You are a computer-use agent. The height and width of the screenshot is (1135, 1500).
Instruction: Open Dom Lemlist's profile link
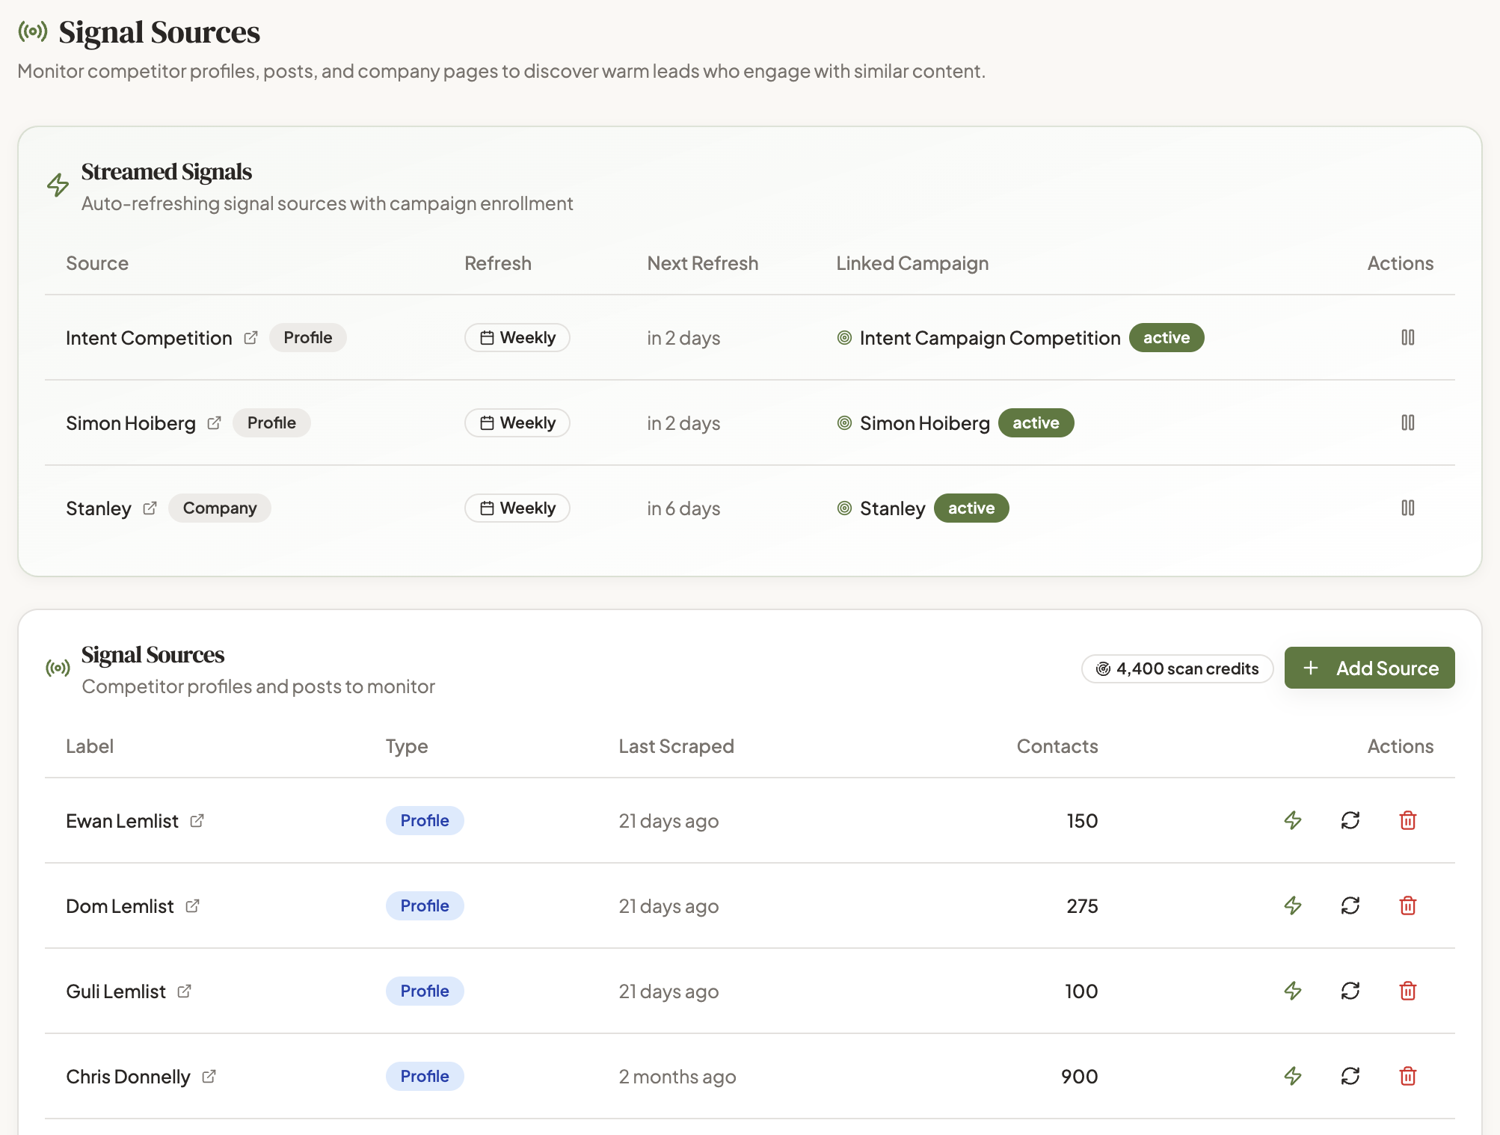click(x=193, y=905)
